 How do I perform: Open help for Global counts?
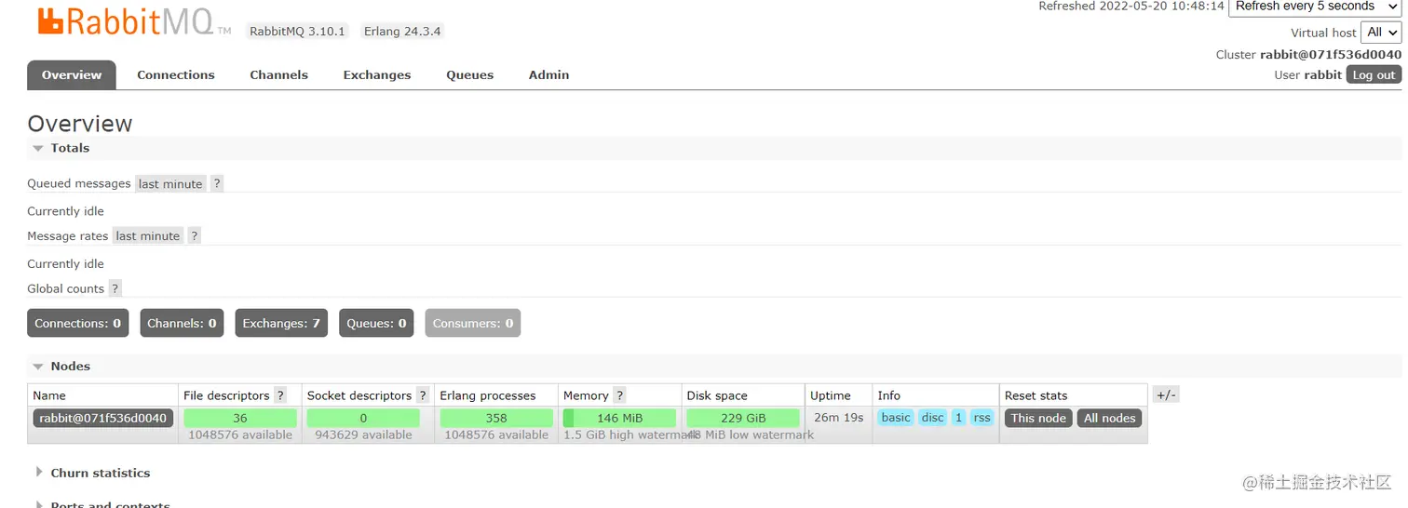tap(115, 288)
